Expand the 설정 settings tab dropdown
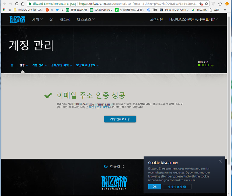This screenshot has height=196, width=232. click(x=24, y=65)
